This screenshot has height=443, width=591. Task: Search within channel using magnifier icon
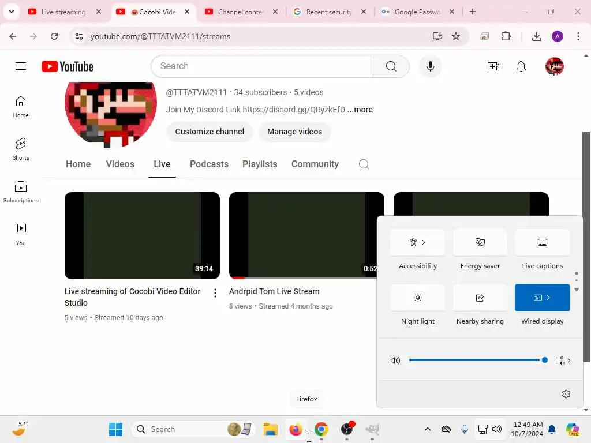pyautogui.click(x=364, y=164)
